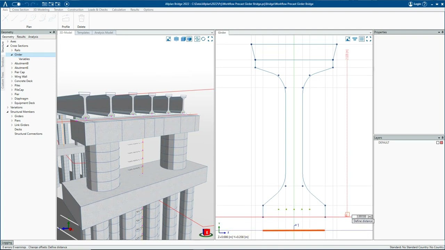Click the Undo arrow in title bar
The image size is (445, 250).
pos(27,4)
